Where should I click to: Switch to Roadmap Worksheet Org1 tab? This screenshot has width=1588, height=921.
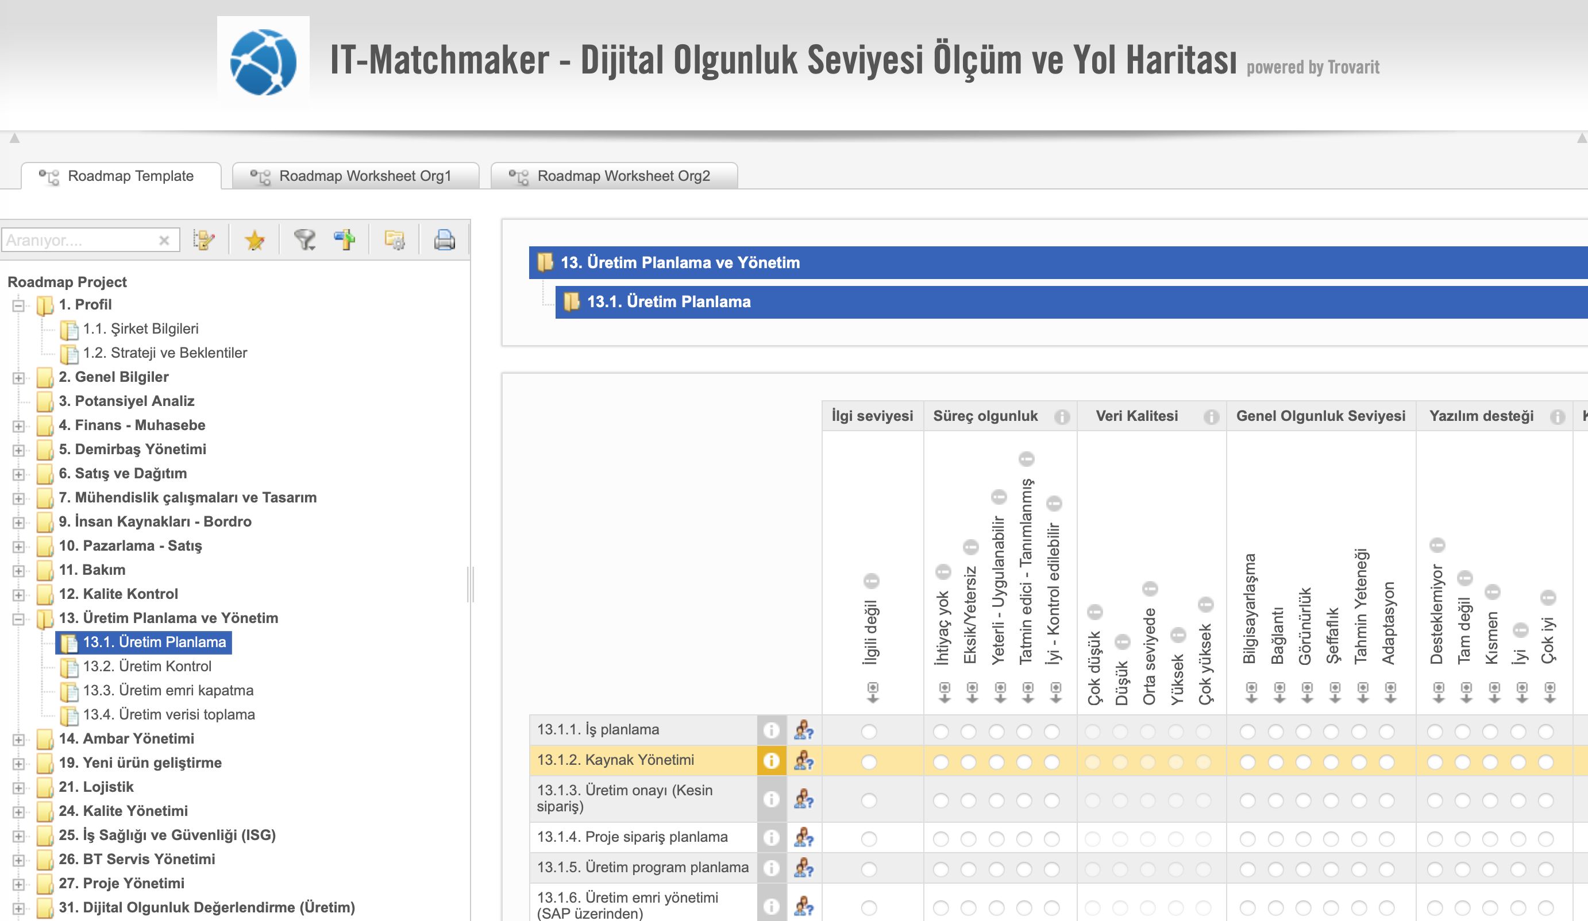[x=356, y=176]
